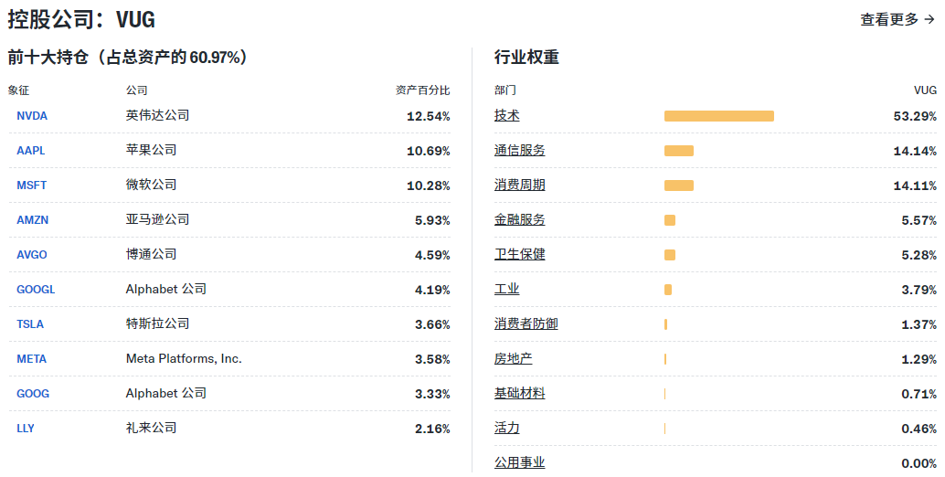Open the 金融服务 sector link
Screen dimensions: 945x477
(520, 220)
